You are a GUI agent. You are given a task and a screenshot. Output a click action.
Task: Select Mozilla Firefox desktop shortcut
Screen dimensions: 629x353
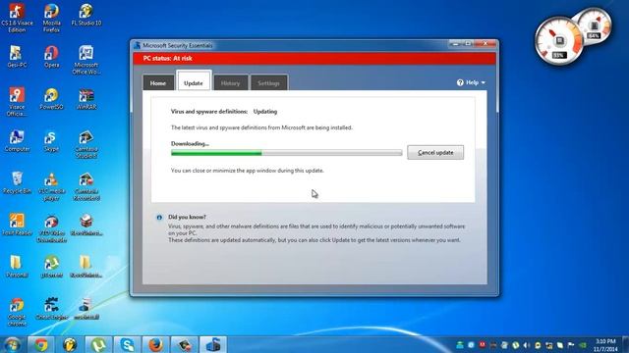pyautogui.click(x=51, y=18)
